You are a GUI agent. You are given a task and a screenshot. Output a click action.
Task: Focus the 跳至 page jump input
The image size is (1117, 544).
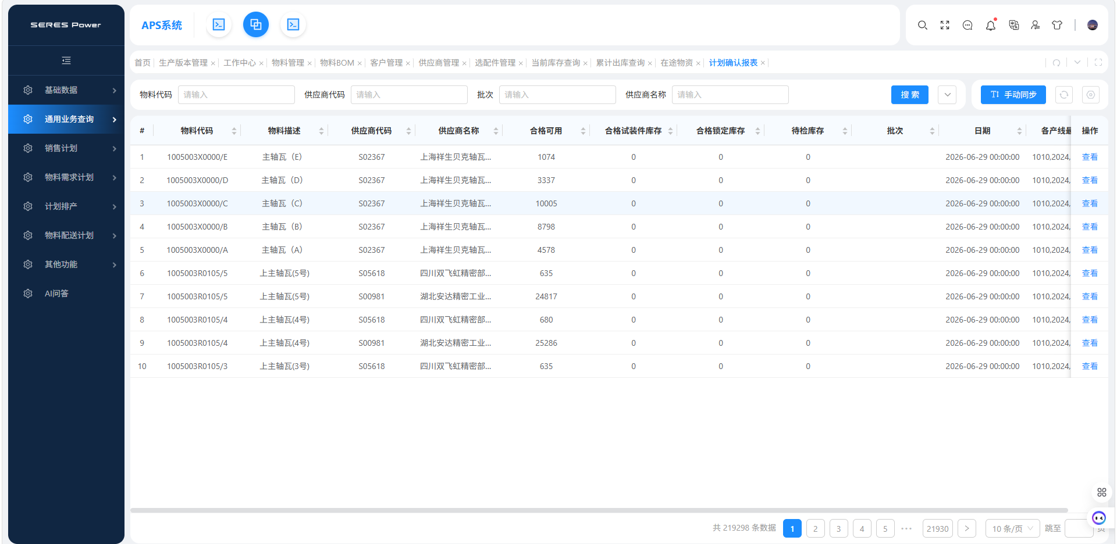point(1079,528)
